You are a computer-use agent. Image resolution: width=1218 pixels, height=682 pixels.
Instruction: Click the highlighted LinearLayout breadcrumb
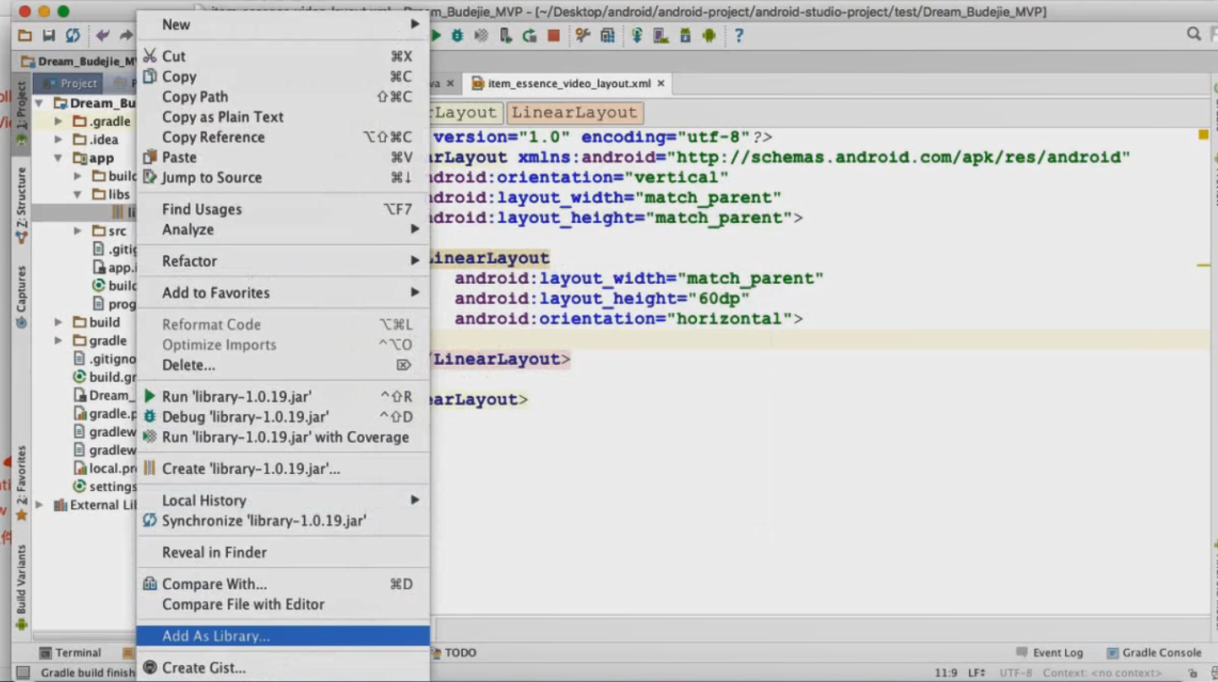point(574,112)
